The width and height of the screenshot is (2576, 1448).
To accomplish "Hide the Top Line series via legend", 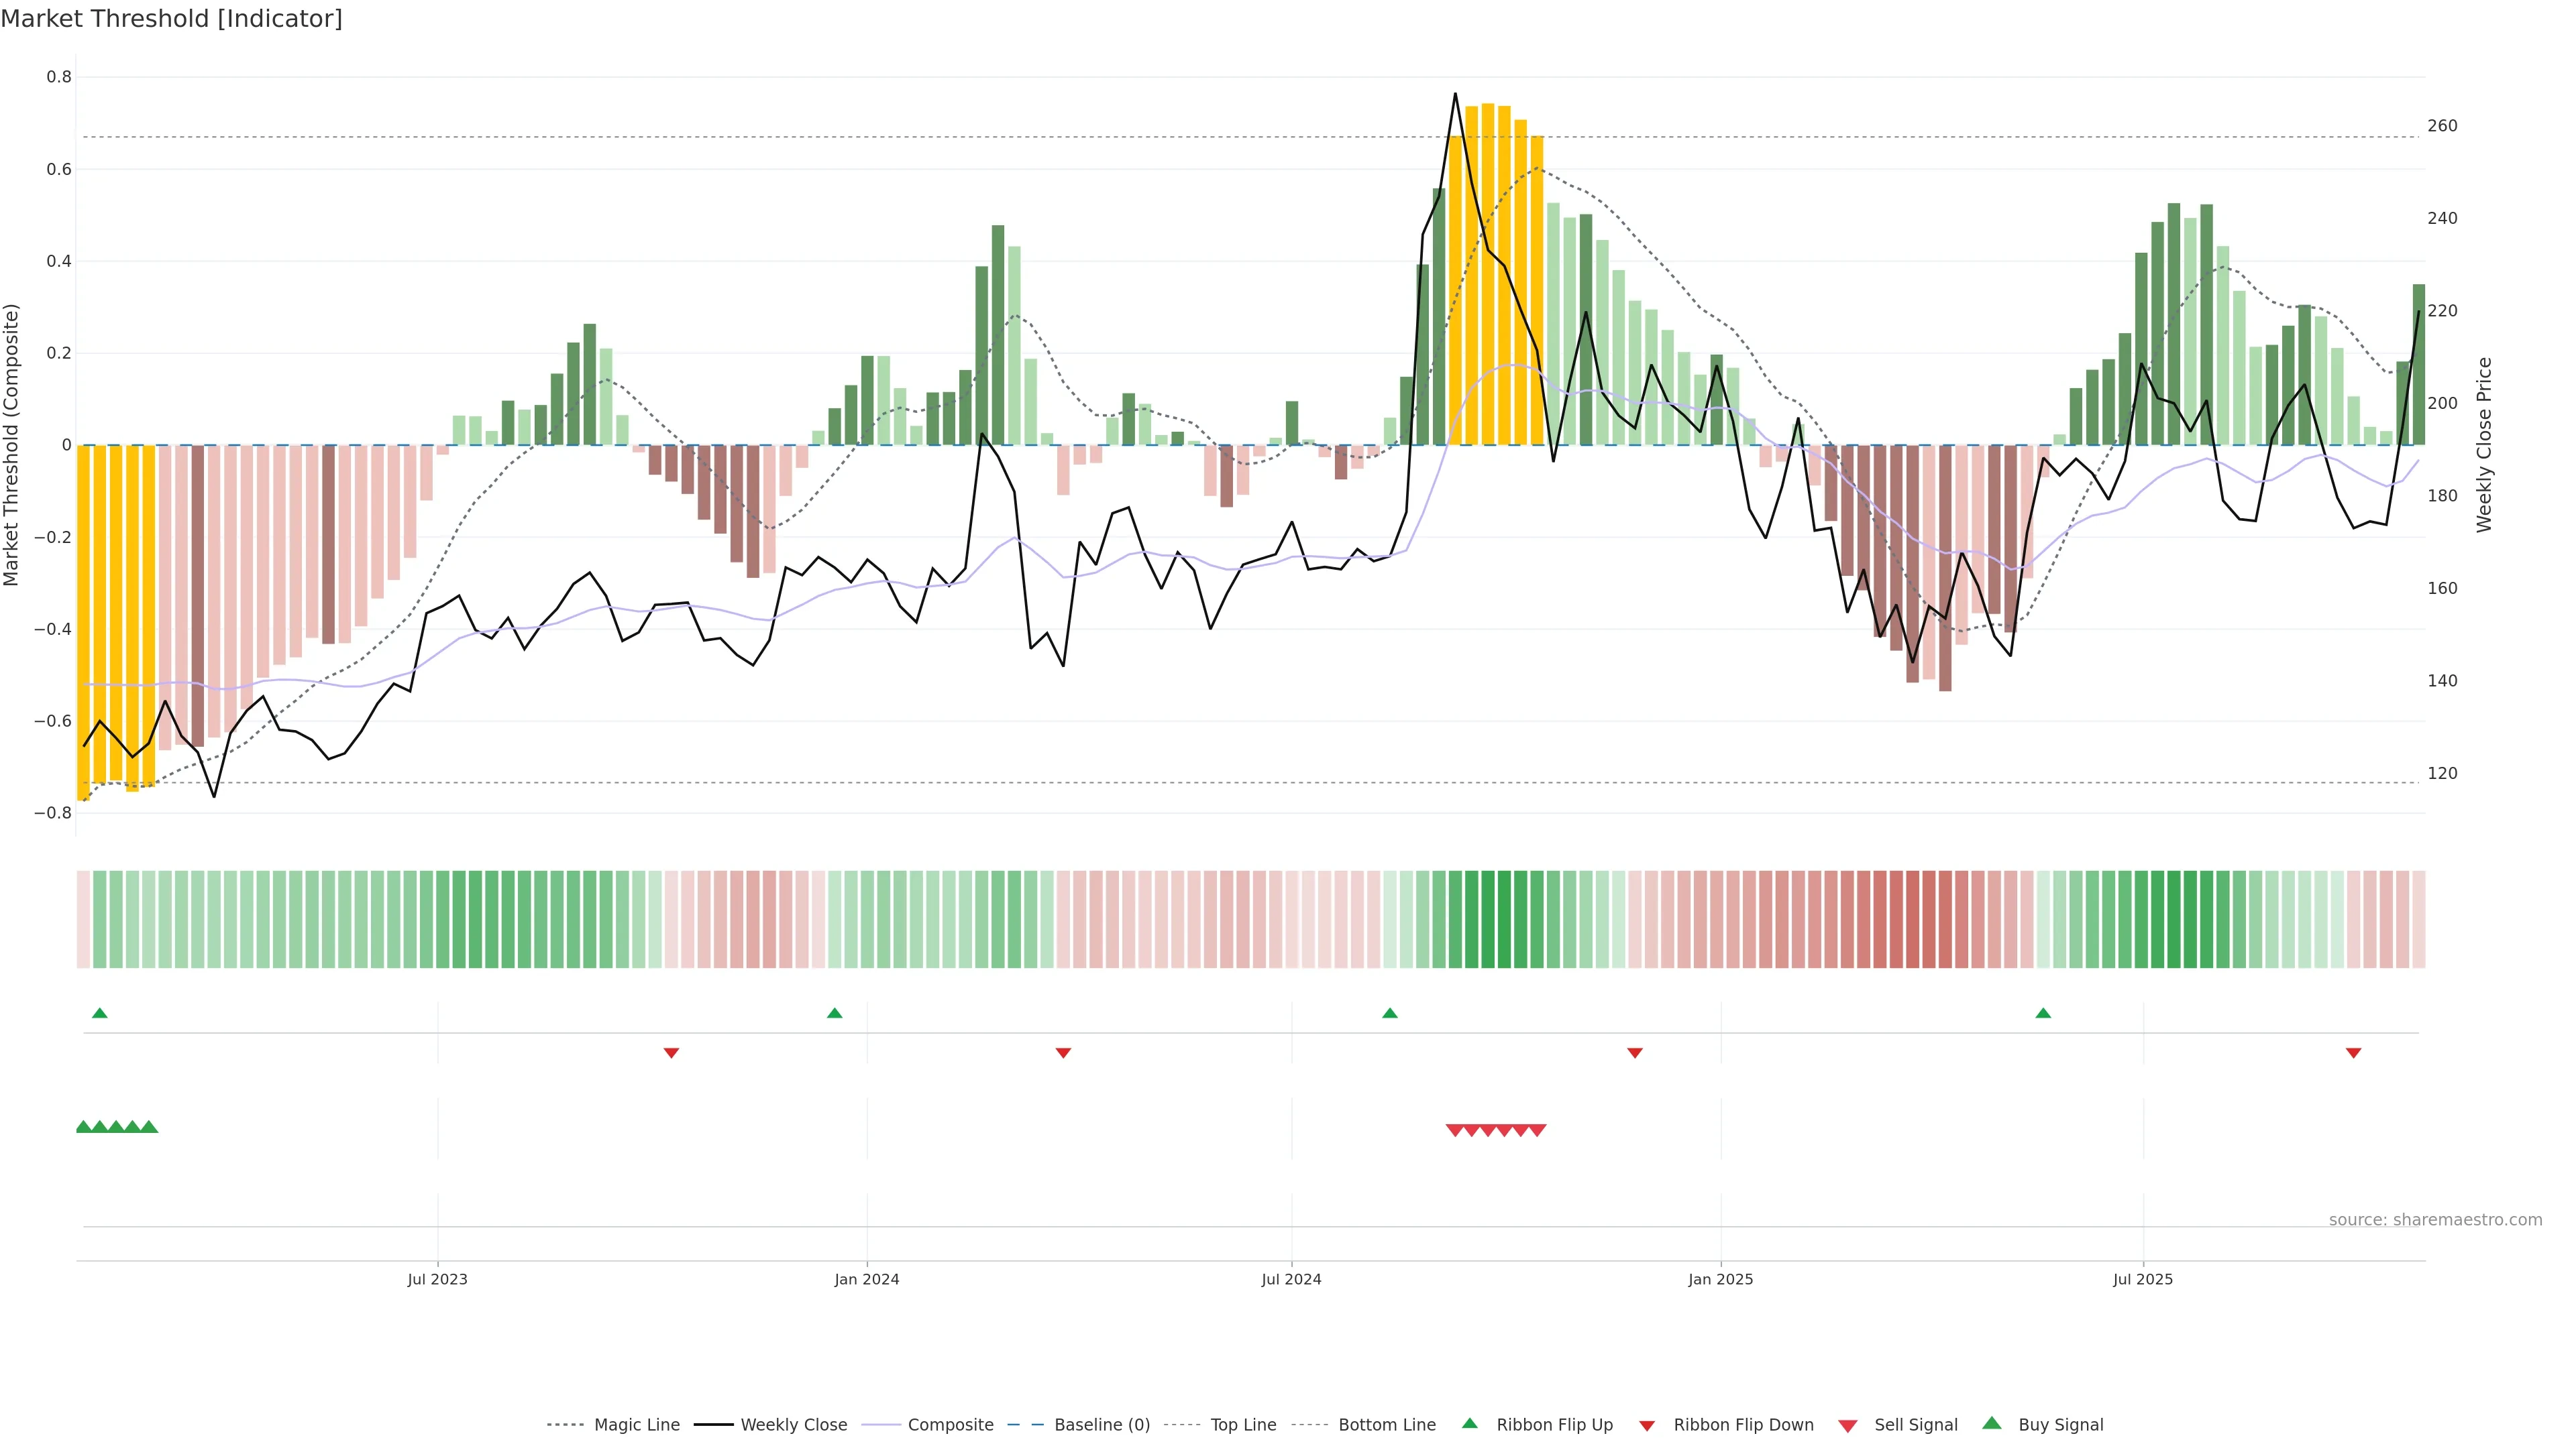I will click(x=1243, y=1425).
